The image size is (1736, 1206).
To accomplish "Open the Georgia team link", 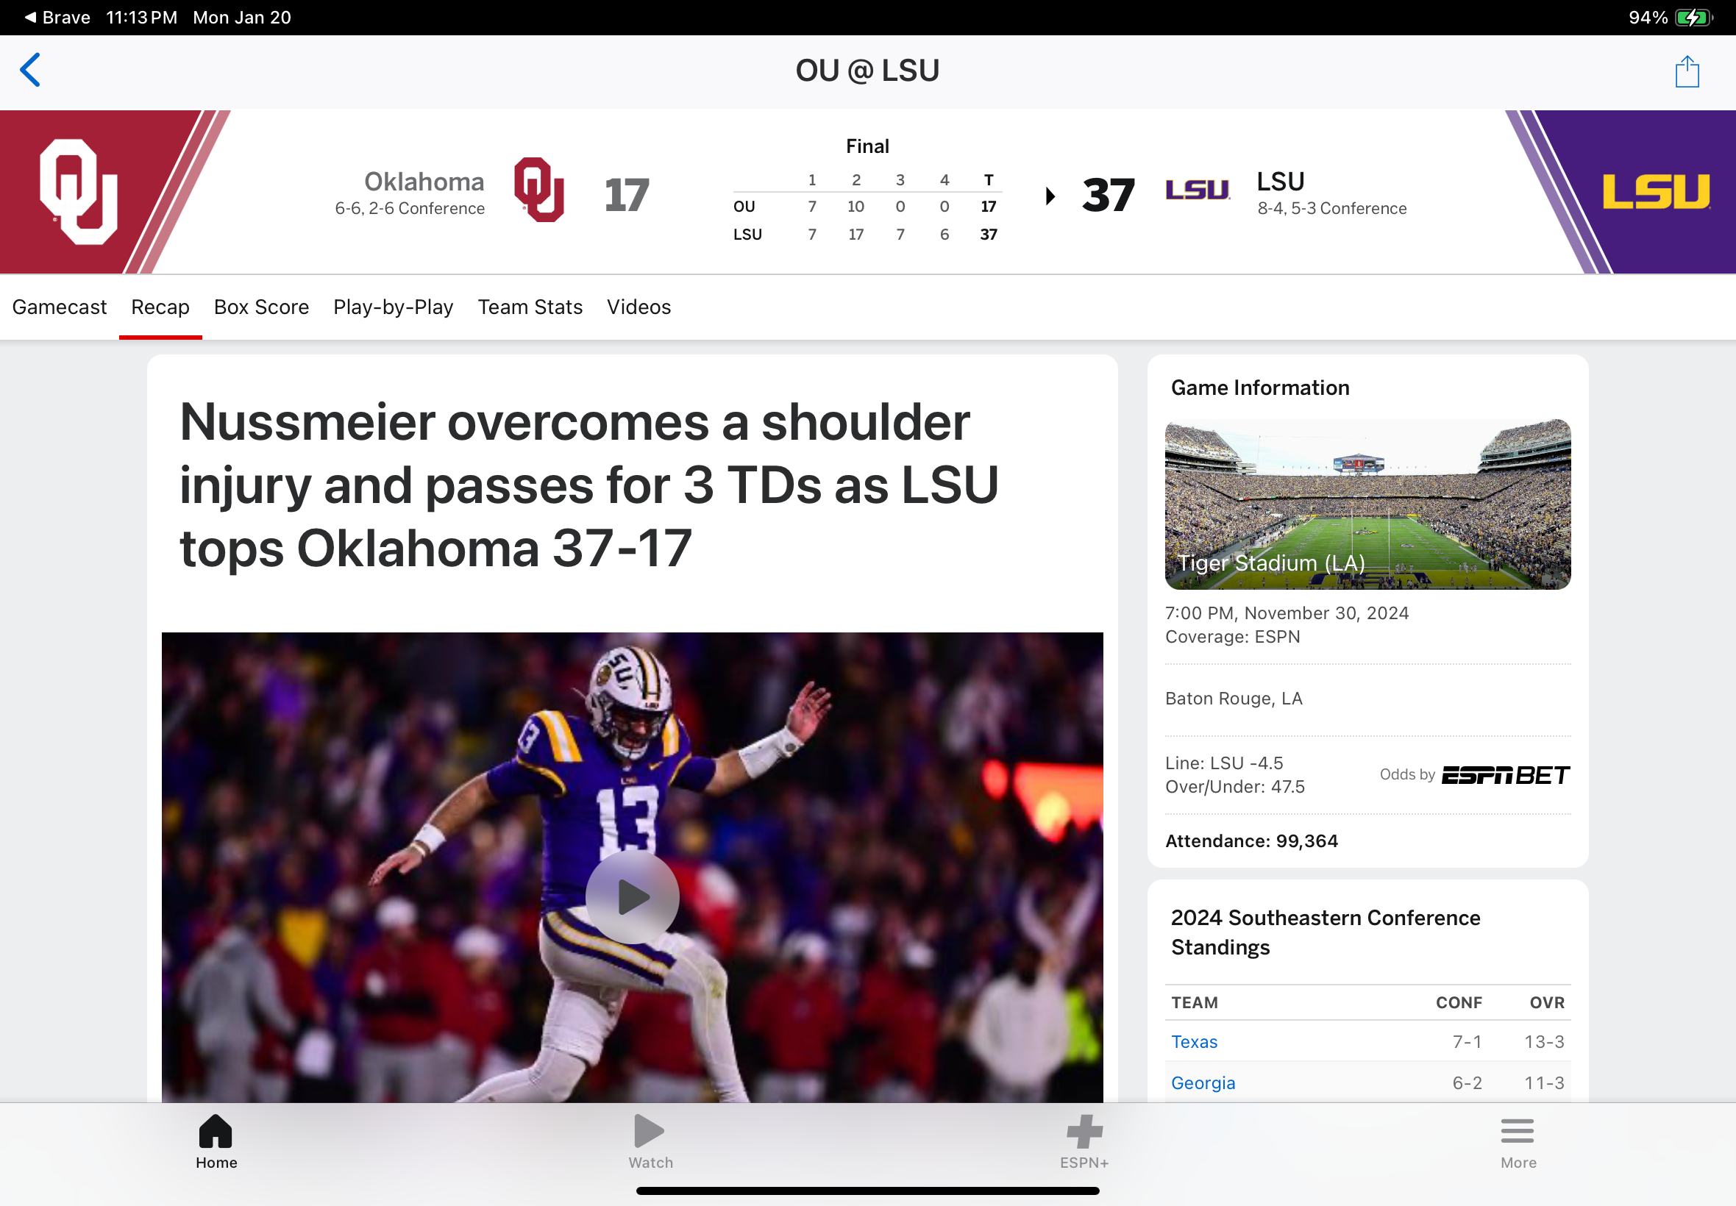I will (1203, 1083).
